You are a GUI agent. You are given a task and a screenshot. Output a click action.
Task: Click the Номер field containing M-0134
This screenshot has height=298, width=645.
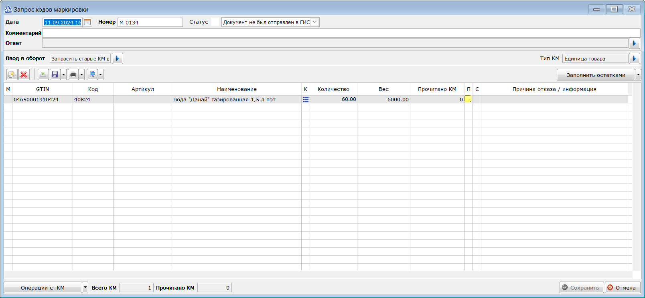point(150,22)
